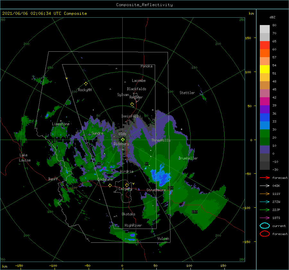Select the 30 dBZ green swatch
Screen dimensions: 289x270
click(x=265, y=133)
